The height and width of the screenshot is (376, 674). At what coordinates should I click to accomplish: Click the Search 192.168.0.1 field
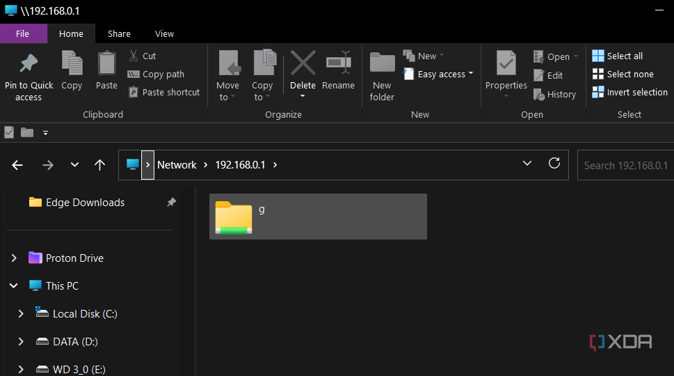[x=625, y=165]
